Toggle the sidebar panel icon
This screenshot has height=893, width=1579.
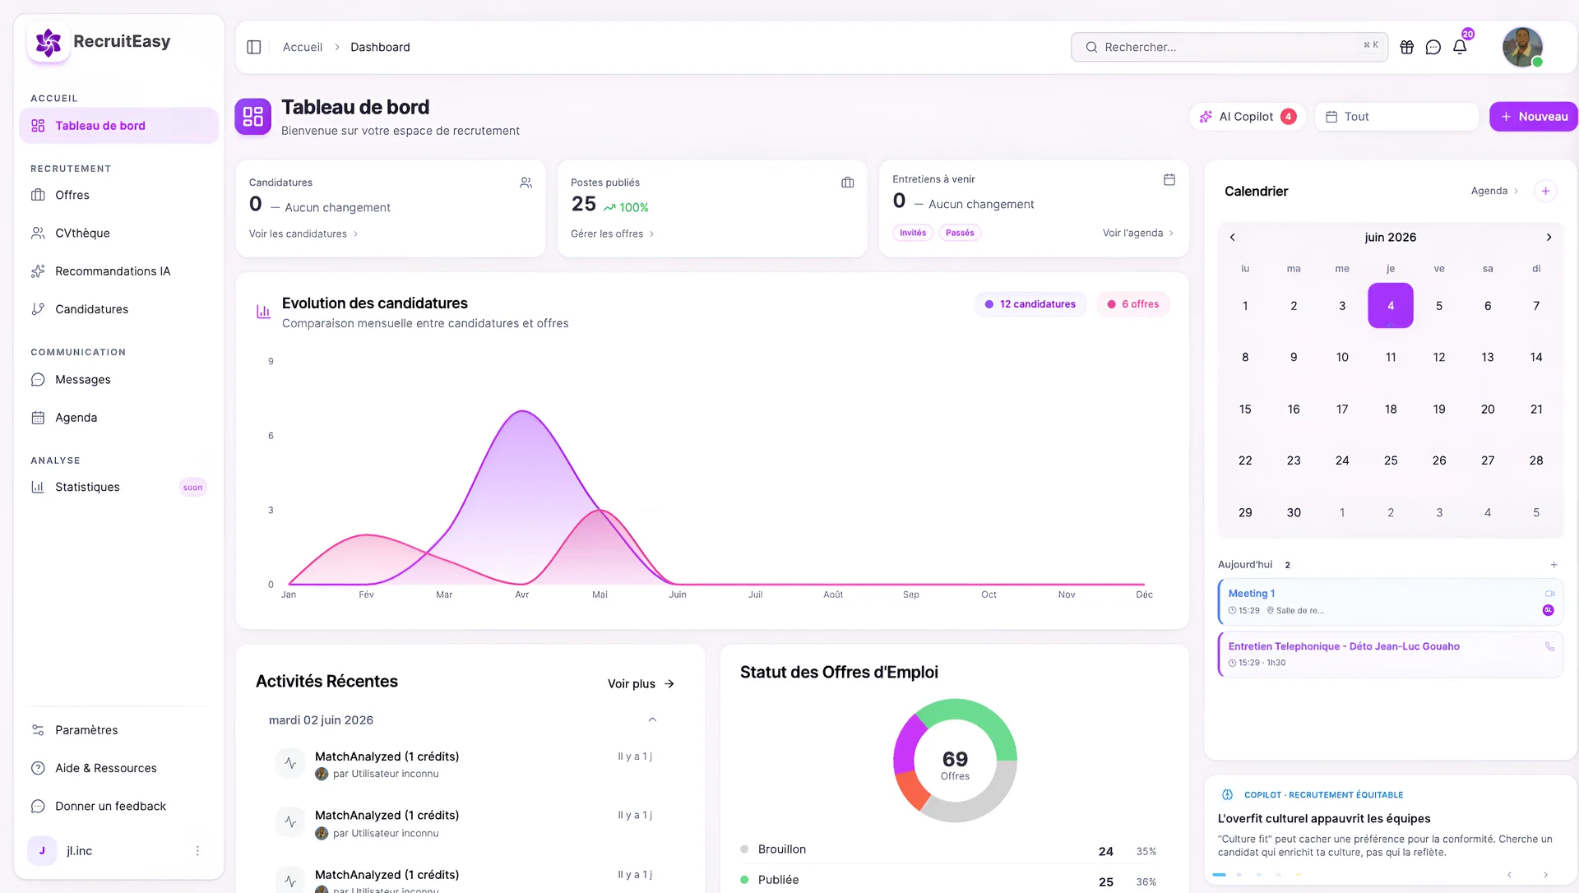[x=254, y=47]
